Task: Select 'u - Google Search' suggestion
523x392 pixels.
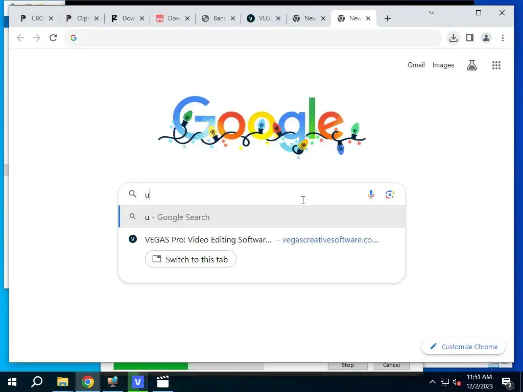Action: (262, 217)
